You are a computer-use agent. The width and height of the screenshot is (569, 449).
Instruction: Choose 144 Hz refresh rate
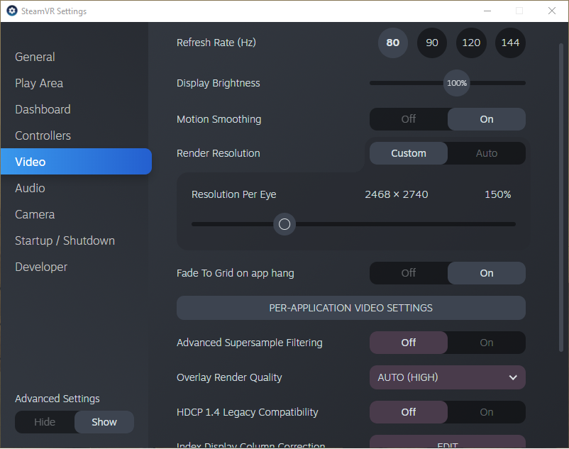pyautogui.click(x=510, y=43)
